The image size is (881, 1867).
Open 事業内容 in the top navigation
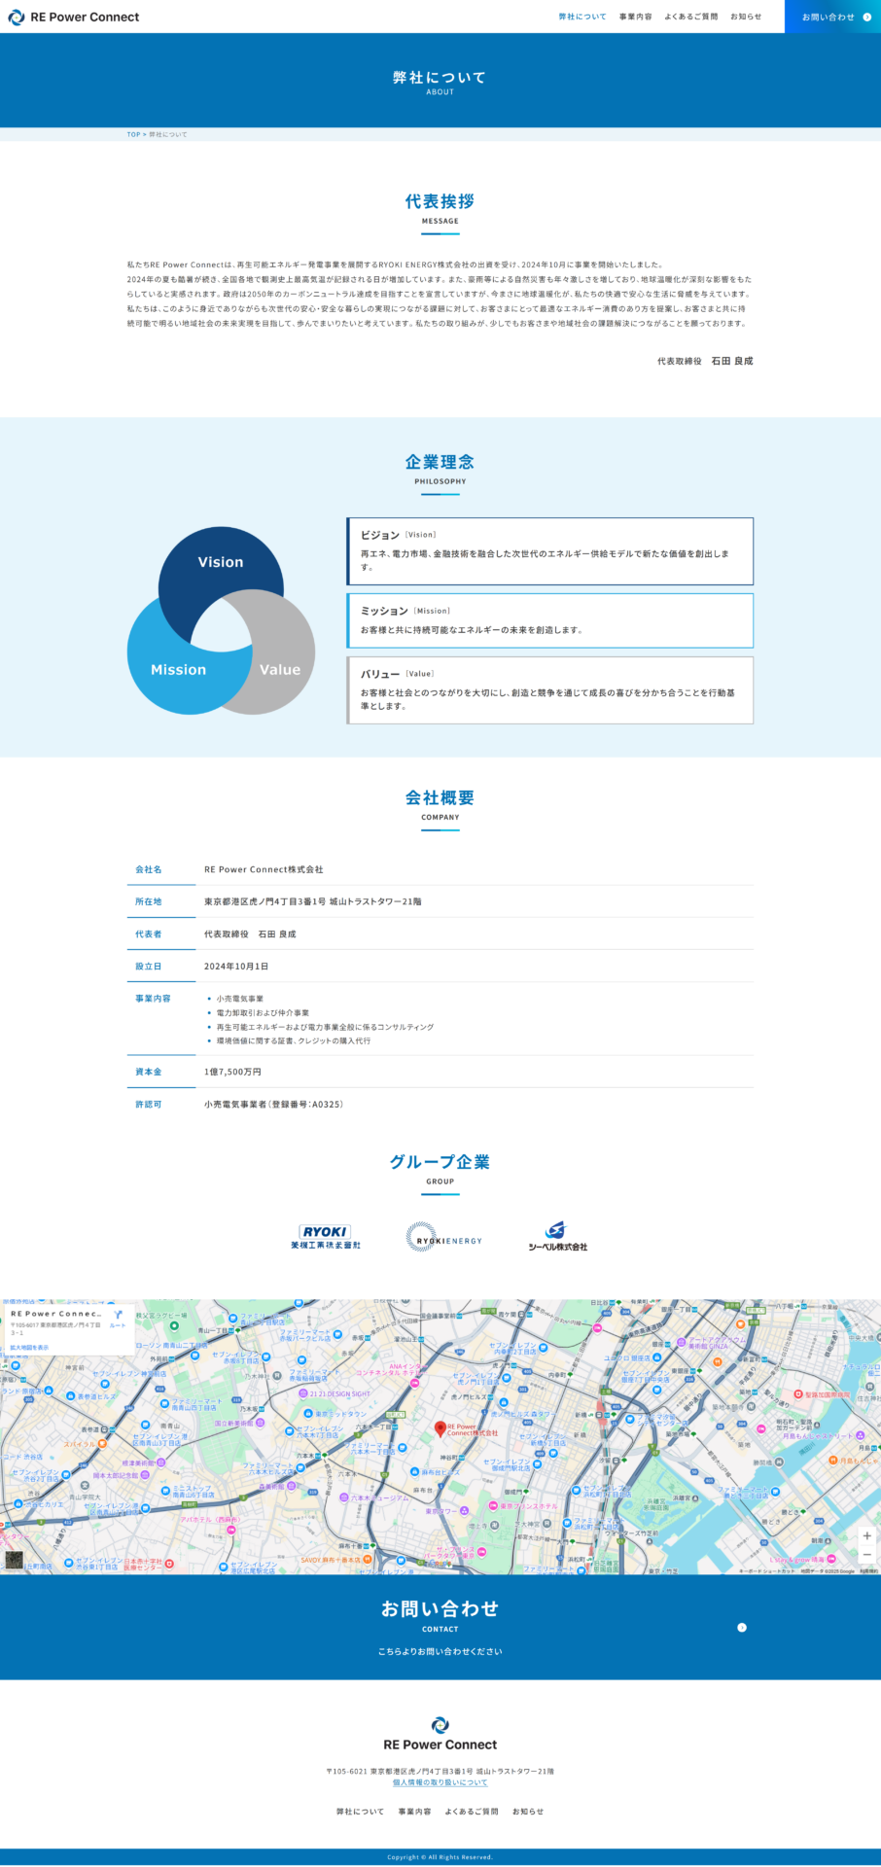coord(636,17)
